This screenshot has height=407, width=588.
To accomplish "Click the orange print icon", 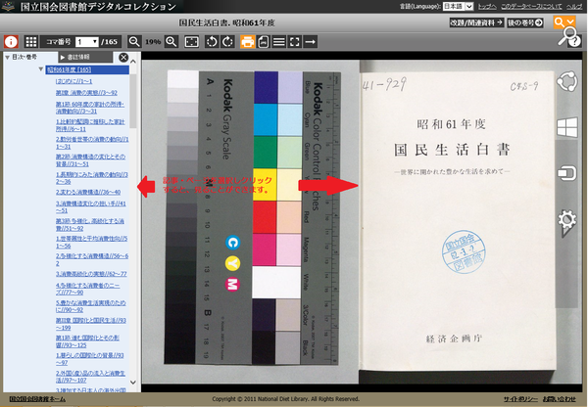I will [248, 41].
